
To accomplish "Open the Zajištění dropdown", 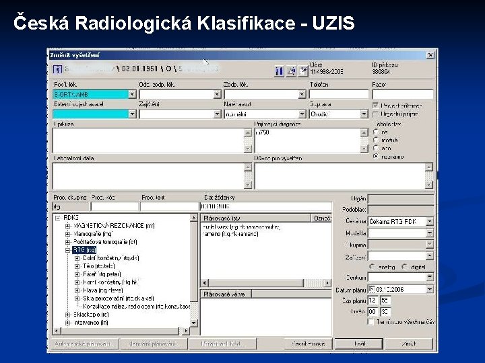I will [217, 114].
